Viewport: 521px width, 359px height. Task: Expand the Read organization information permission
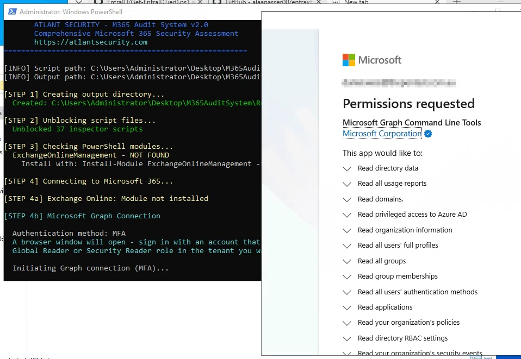[x=347, y=230]
